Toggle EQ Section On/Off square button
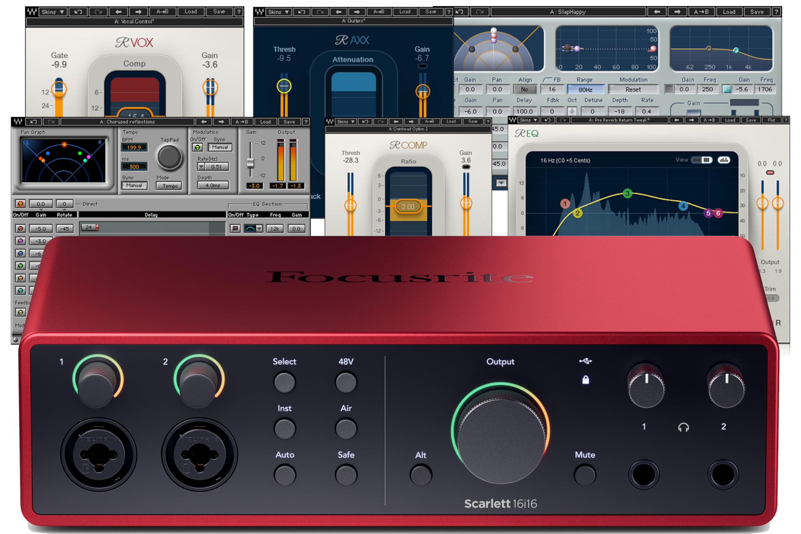This screenshot has width=801, height=534. pyautogui.click(x=235, y=228)
